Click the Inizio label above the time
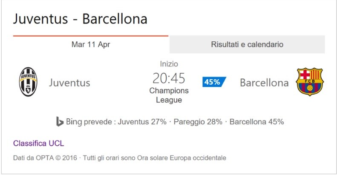Image resolution: width=337 pixels, height=175 pixels. (x=169, y=64)
